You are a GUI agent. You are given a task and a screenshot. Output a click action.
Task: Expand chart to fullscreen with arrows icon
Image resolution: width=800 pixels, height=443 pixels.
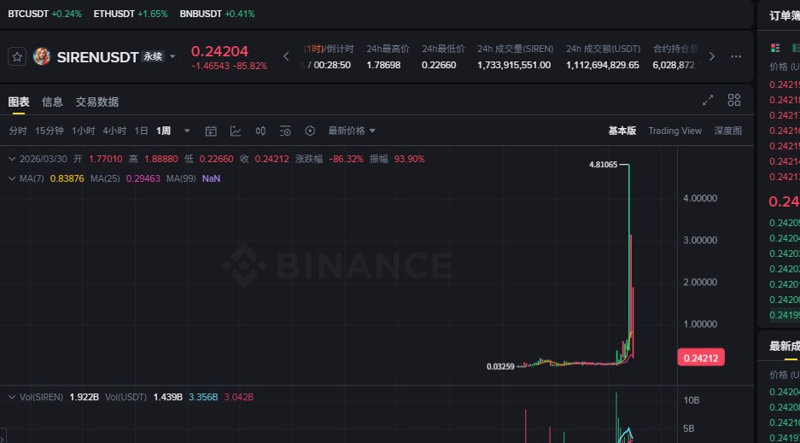tap(708, 101)
